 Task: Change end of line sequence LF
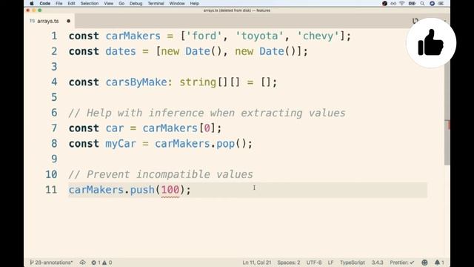[331, 263]
